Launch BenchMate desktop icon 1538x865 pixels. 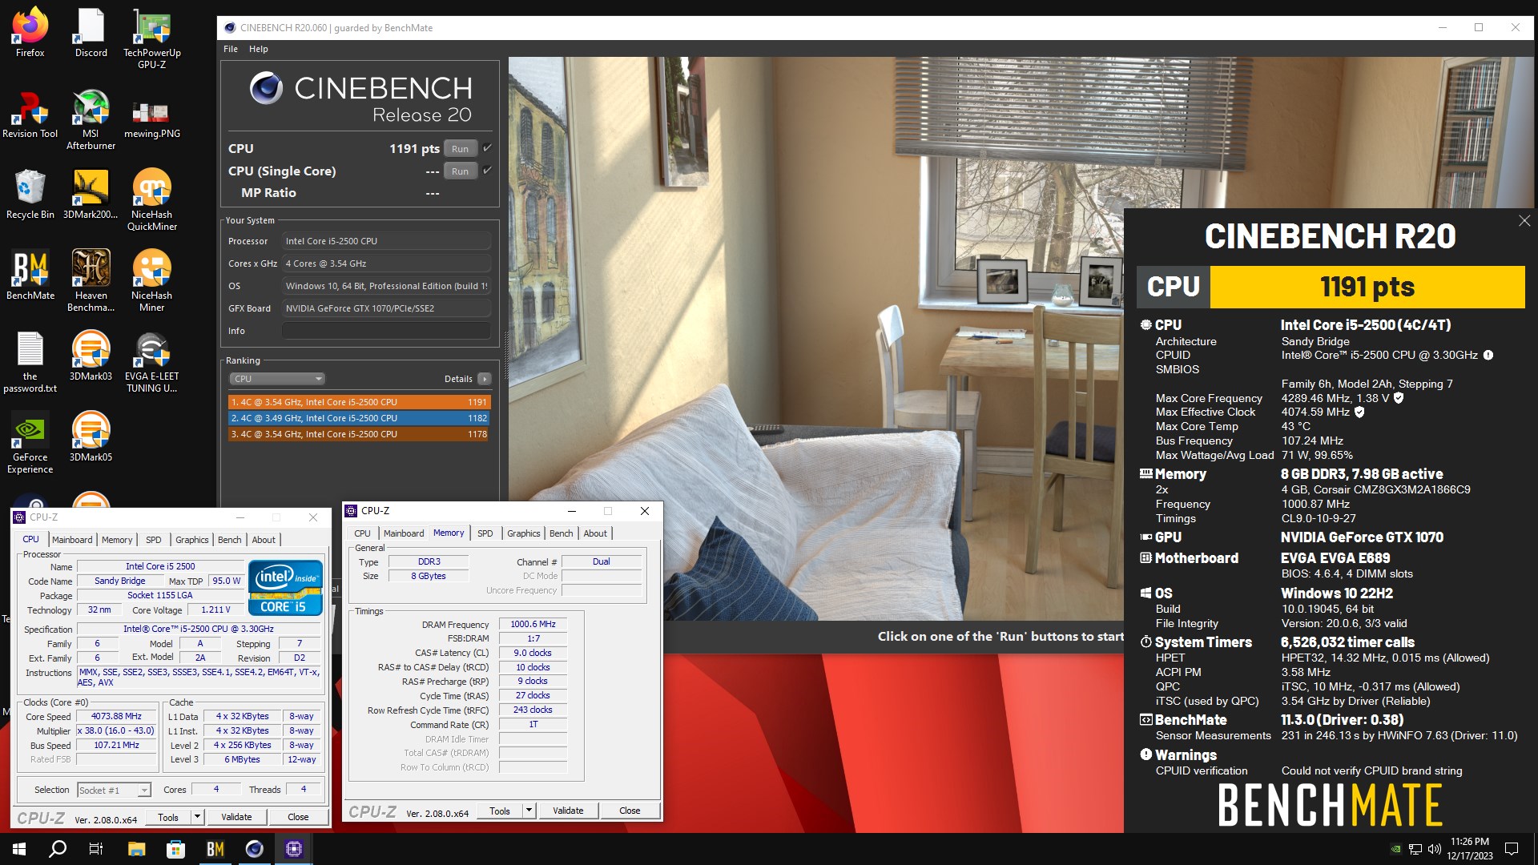point(30,276)
